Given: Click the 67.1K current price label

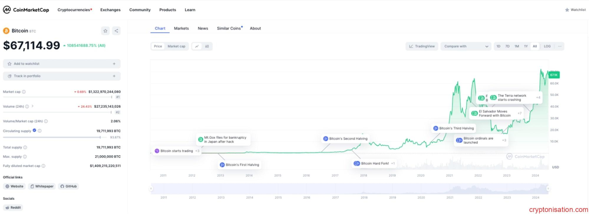Looking at the screenshot, I should (x=554, y=75).
